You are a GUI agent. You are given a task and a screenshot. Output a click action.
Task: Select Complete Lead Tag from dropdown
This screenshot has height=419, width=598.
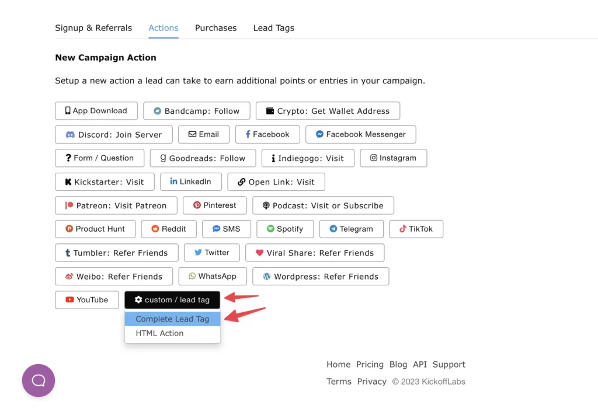pyautogui.click(x=172, y=319)
